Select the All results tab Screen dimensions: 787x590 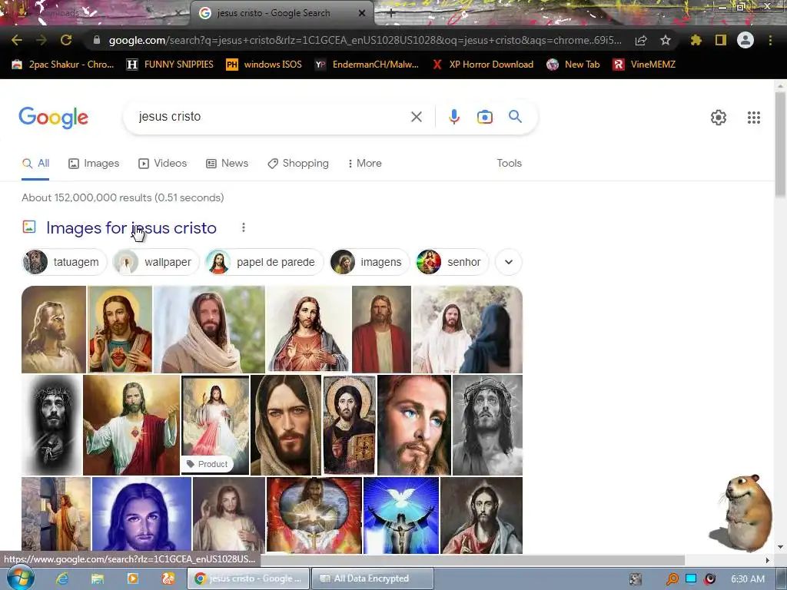(35, 164)
